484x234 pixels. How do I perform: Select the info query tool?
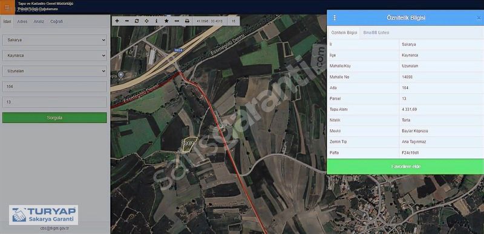click(x=157, y=21)
